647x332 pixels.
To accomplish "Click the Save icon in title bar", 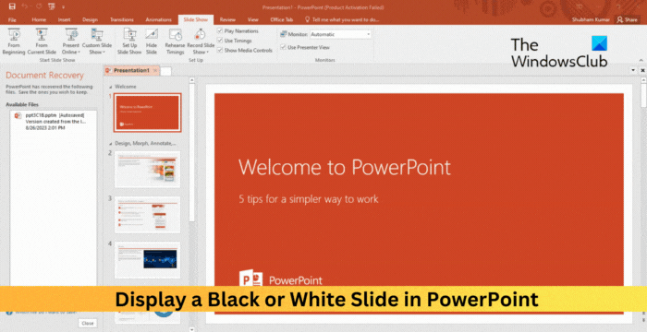I will (12, 6).
